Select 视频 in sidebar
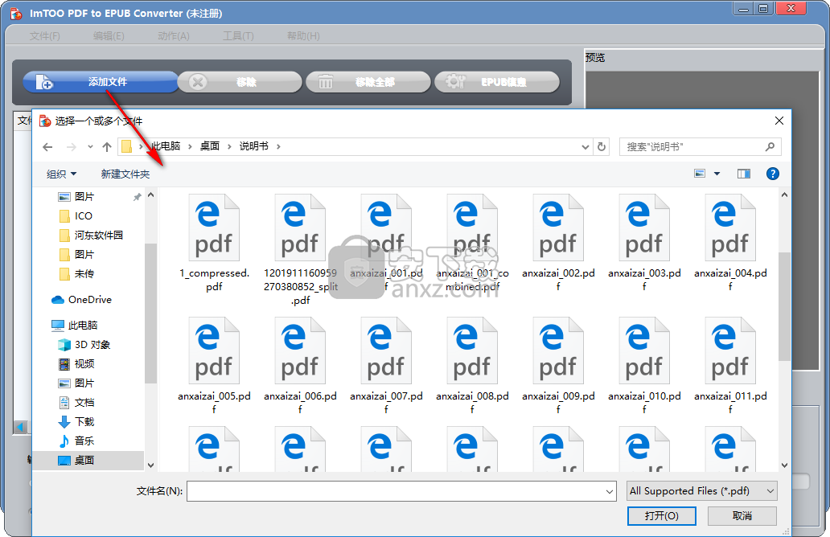The height and width of the screenshot is (537, 830). point(84,363)
